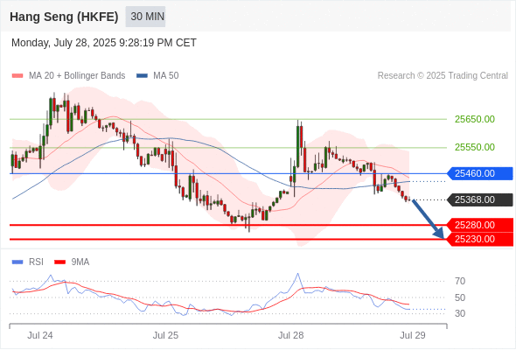
Task: Click the Jul 25 date axis label
Action: tap(165, 335)
